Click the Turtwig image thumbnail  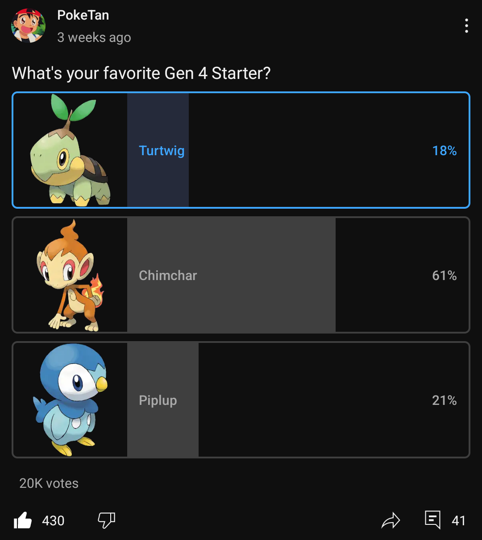[70, 150]
